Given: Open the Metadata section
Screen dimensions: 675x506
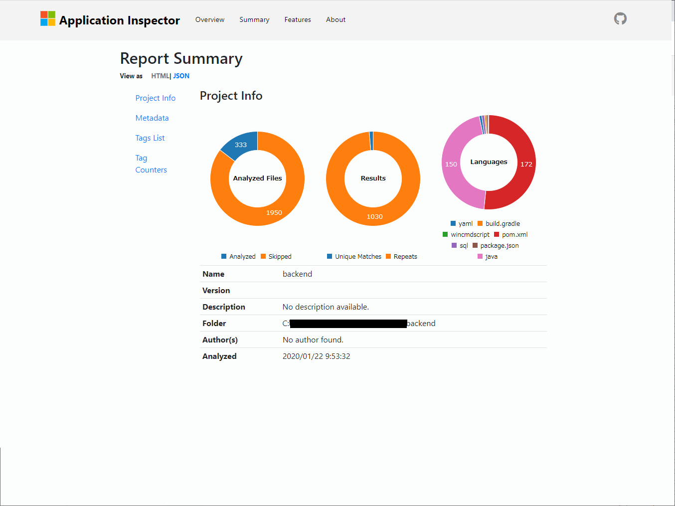Looking at the screenshot, I should 152,118.
